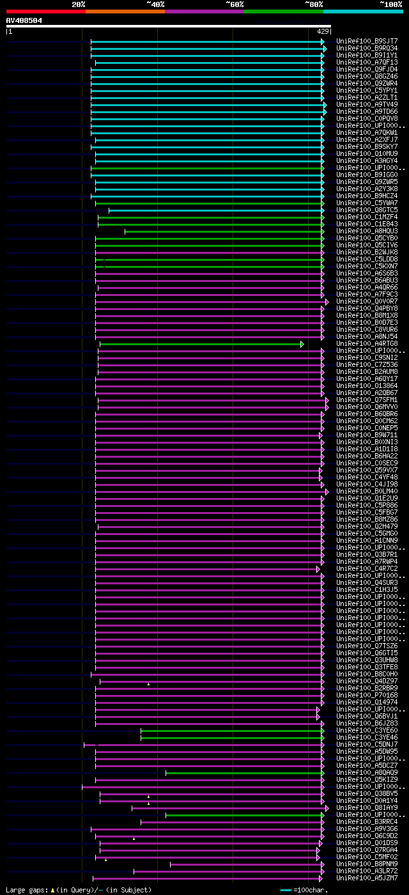Select label UniRef100_B9IGG0
Image resolution: width=409 pixels, height=895 pixels.
[367, 175]
